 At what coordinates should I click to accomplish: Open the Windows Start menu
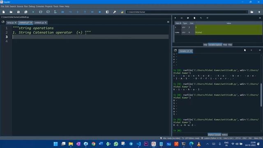[56, 144]
